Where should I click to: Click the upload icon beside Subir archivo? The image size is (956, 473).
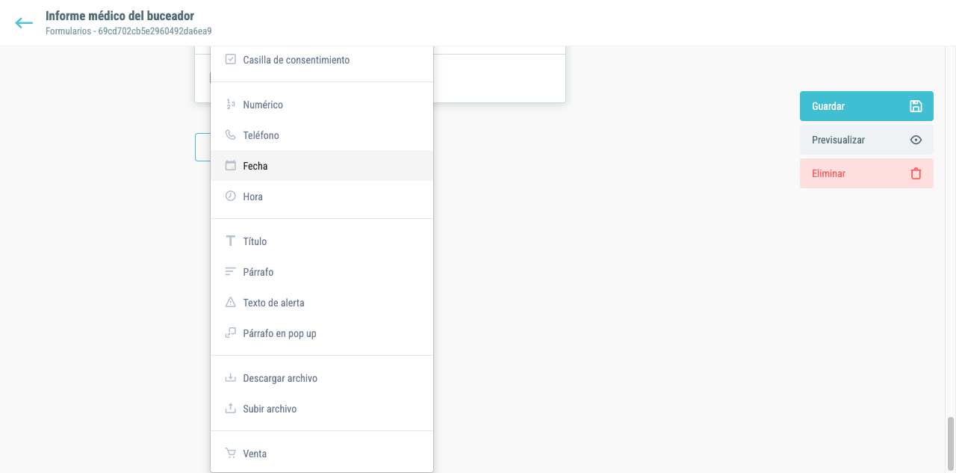point(231,409)
